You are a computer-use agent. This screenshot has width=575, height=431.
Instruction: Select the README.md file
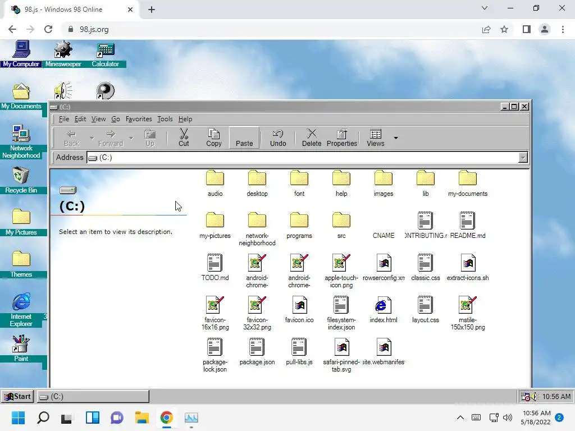pos(468,226)
